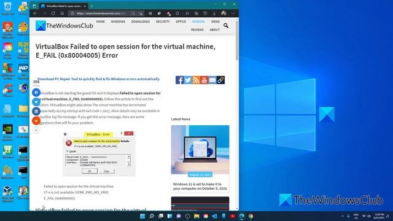Select the Recycle Bin desktop icon
This screenshot has width=393, height=221.
[8, 8]
